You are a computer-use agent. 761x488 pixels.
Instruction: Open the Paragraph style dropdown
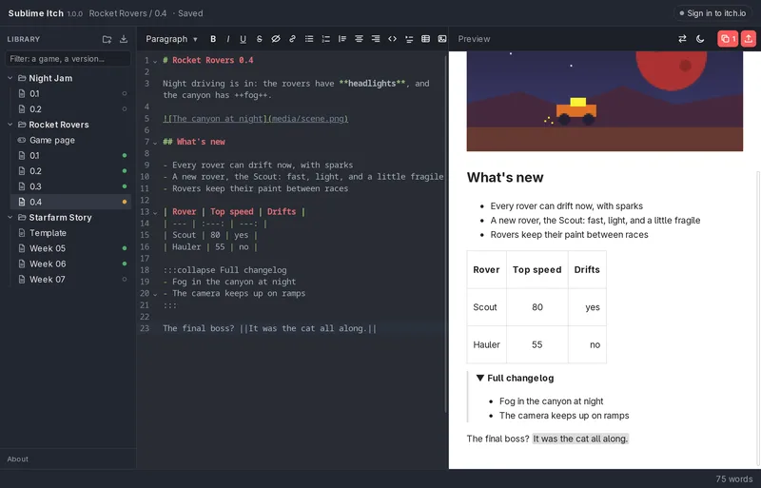[x=171, y=39]
